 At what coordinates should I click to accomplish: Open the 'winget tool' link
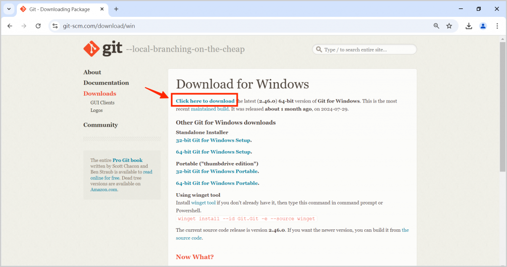point(203,203)
